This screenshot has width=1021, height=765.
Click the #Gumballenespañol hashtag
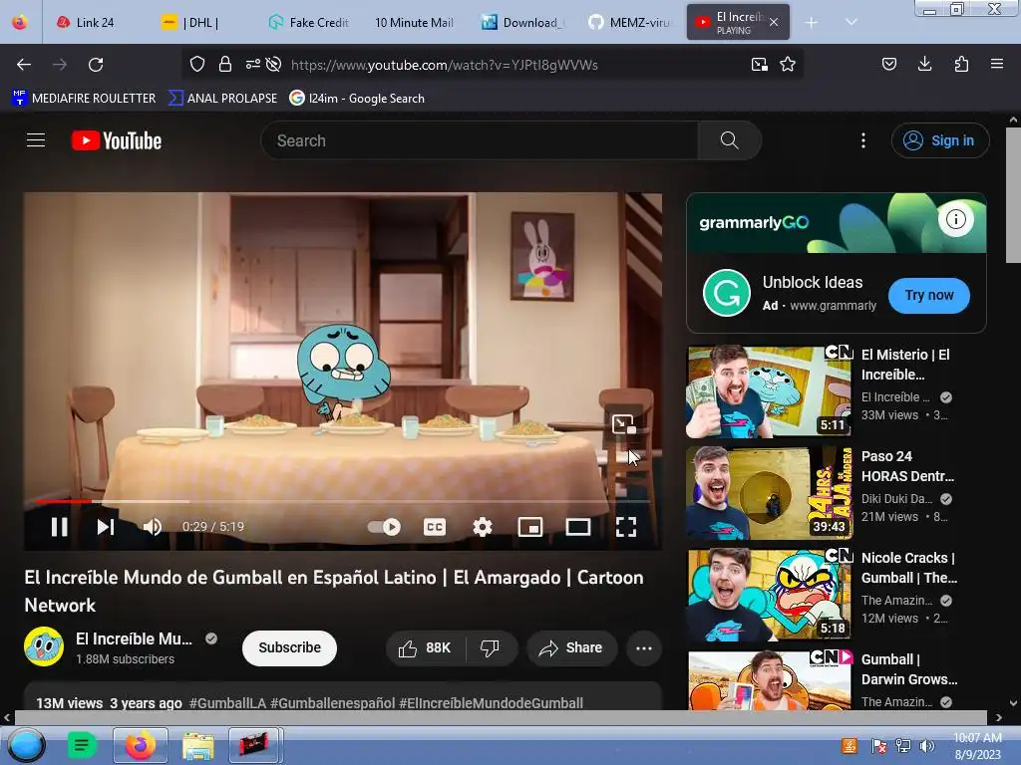(x=332, y=703)
